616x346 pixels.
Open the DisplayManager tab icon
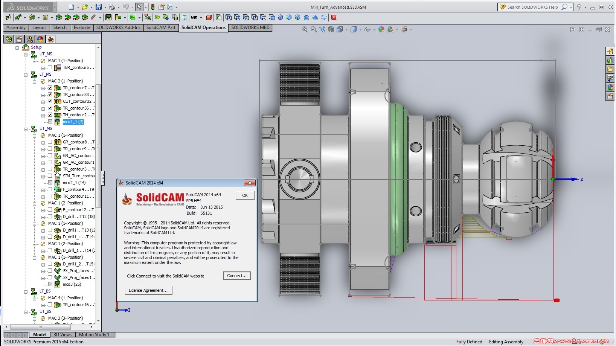pos(40,39)
